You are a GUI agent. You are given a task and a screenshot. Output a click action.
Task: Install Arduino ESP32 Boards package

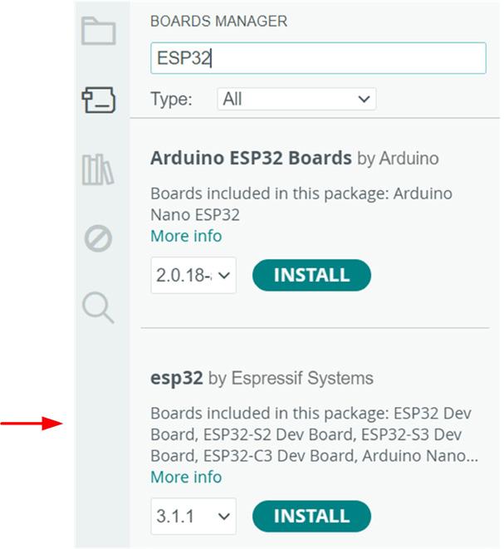point(311,275)
